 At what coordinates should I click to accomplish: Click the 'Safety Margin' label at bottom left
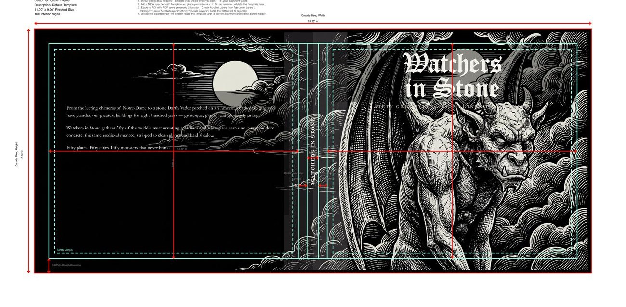pyautogui.click(x=65, y=250)
